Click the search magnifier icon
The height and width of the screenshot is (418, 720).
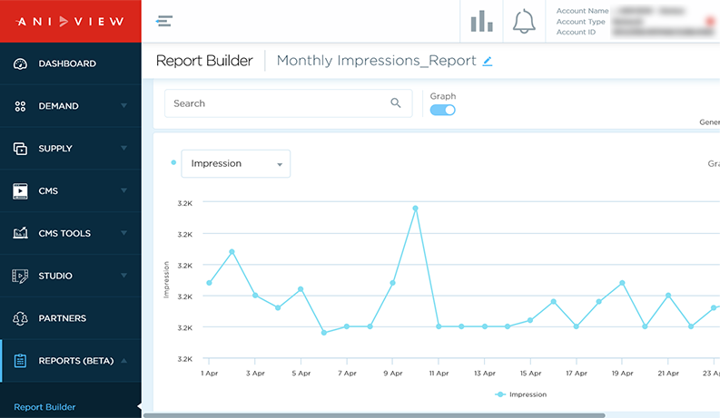point(396,103)
